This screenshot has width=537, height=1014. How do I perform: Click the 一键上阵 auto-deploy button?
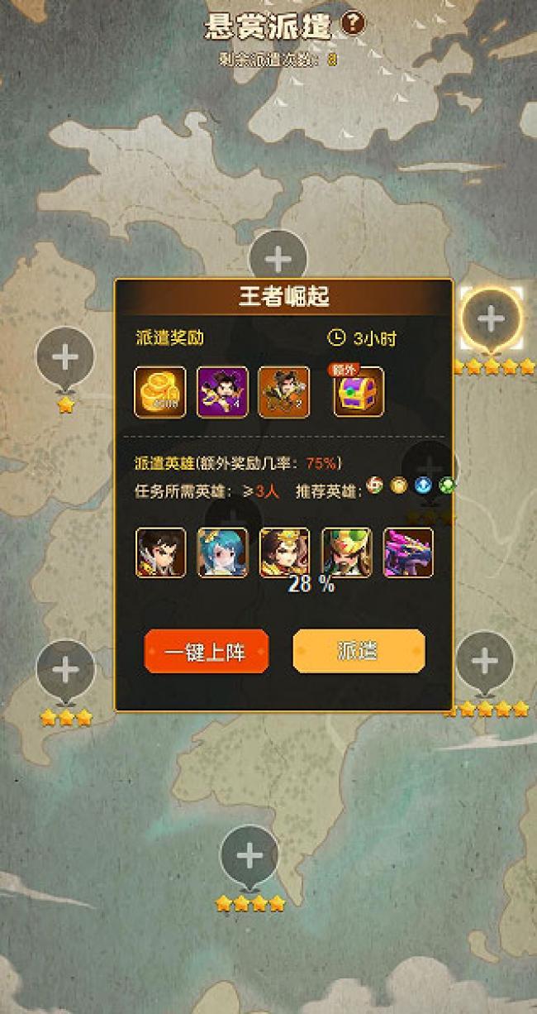tap(207, 651)
